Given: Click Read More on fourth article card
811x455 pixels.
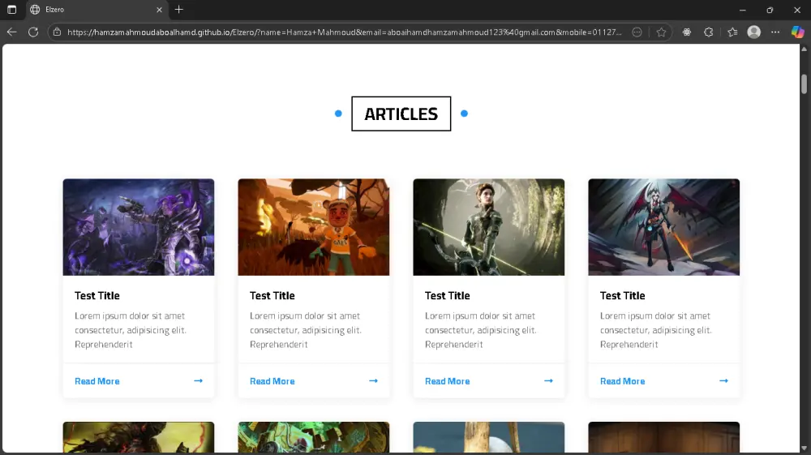Looking at the screenshot, I should click(x=622, y=381).
